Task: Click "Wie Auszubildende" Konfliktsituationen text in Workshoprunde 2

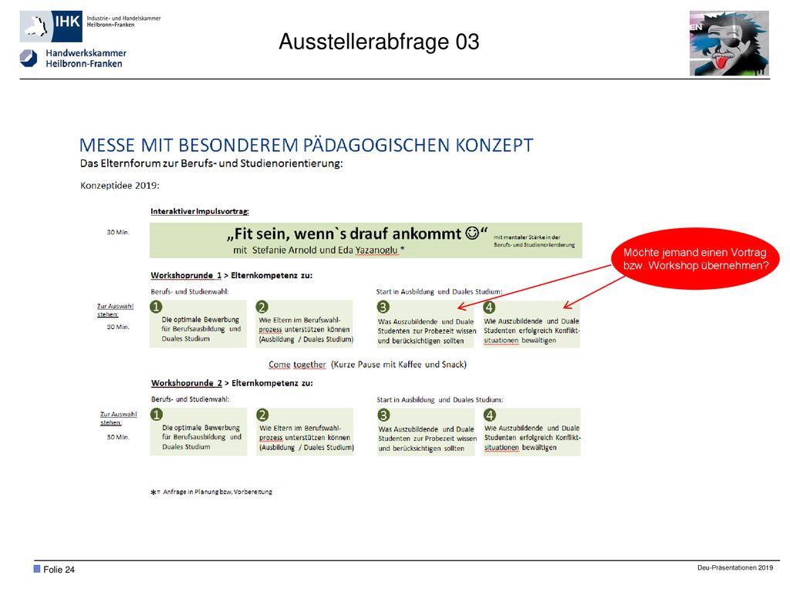Action: 532,438
